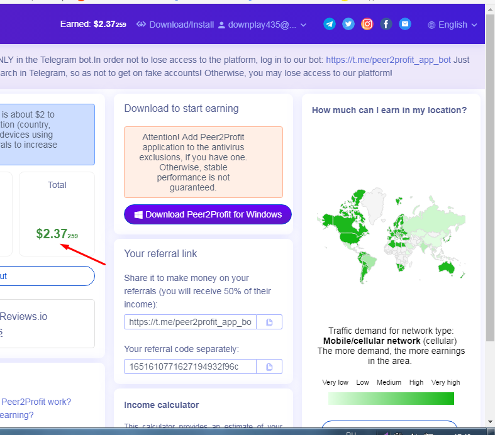Screen dimensions: 495x435
Task: Click the page vertical scrollbar thumb
Action: click(x=490, y=178)
